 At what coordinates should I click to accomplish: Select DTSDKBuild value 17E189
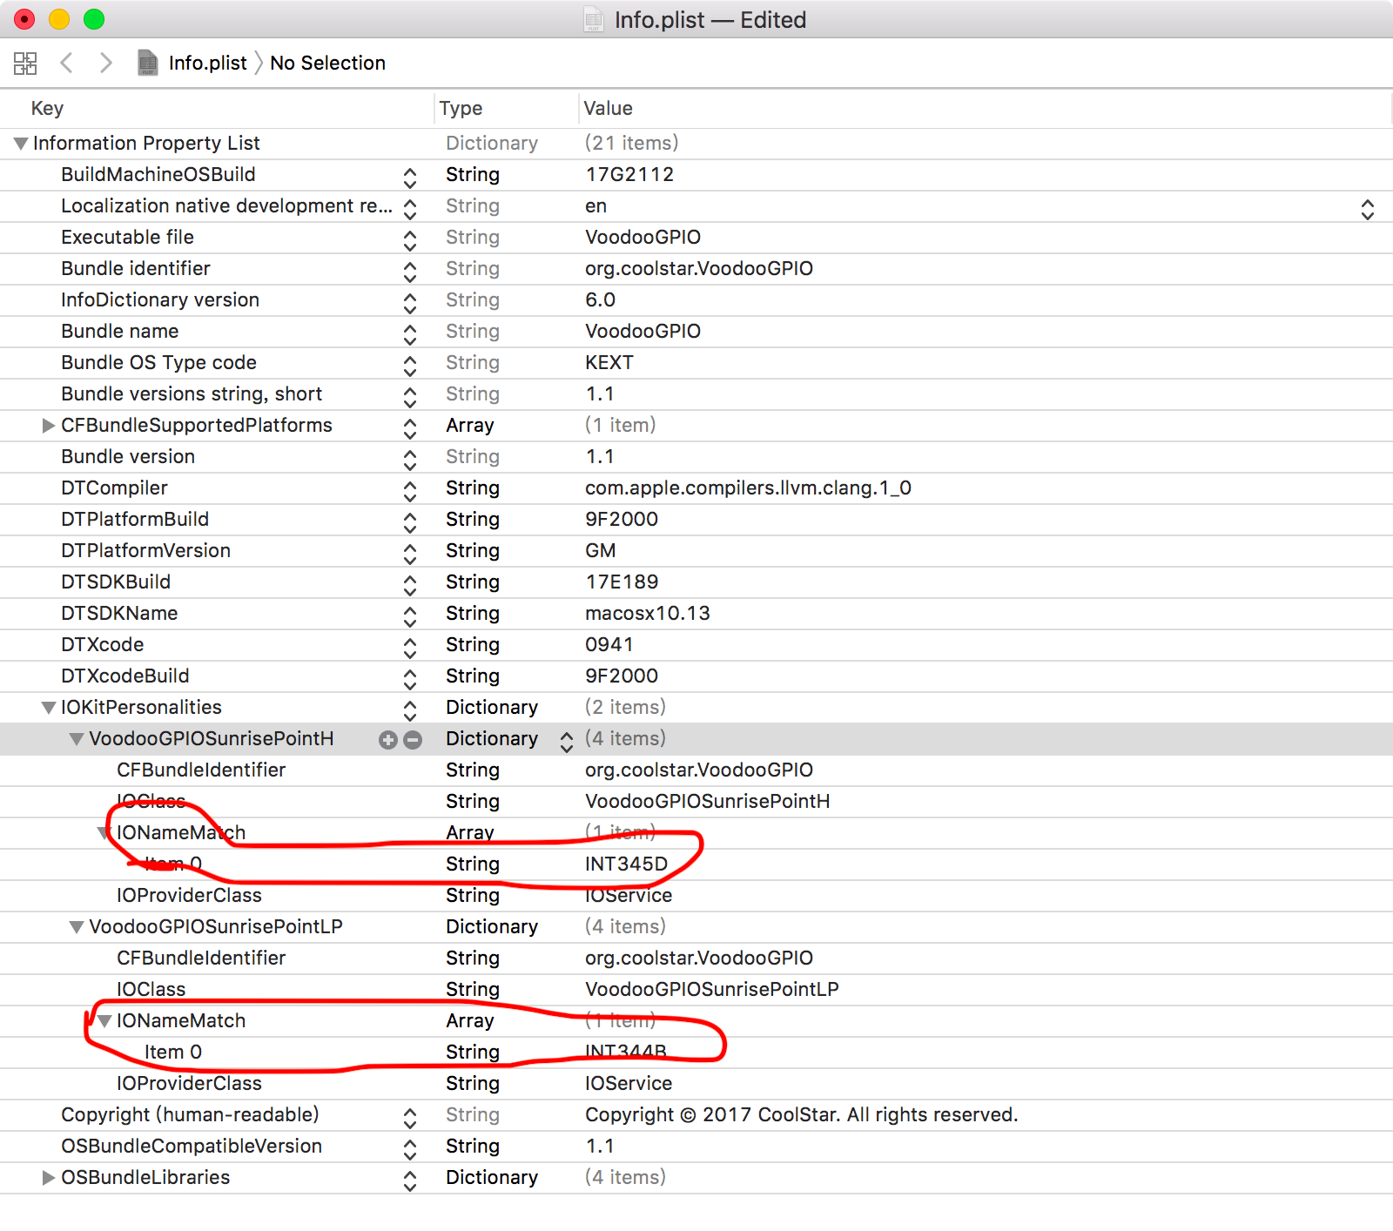[x=622, y=582]
